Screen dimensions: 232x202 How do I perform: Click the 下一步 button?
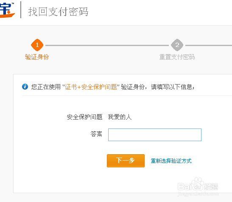(126, 161)
